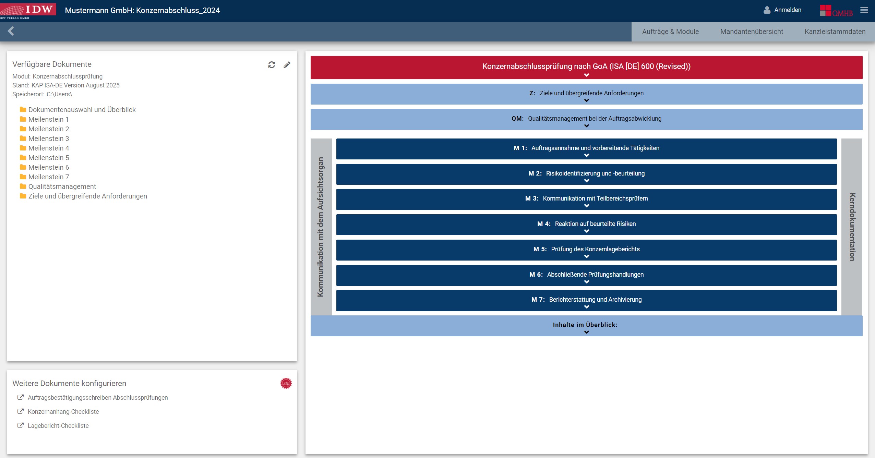This screenshot has width=875, height=458.
Task: Switch to Mandantenübersicht tab
Action: coord(752,32)
